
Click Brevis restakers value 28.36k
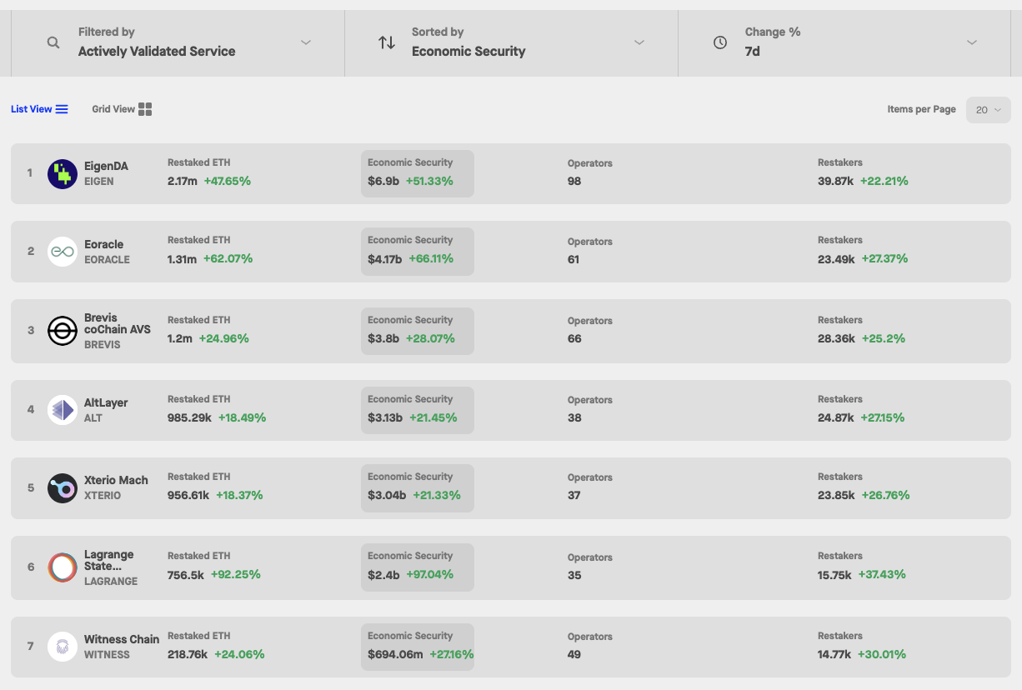coord(837,338)
